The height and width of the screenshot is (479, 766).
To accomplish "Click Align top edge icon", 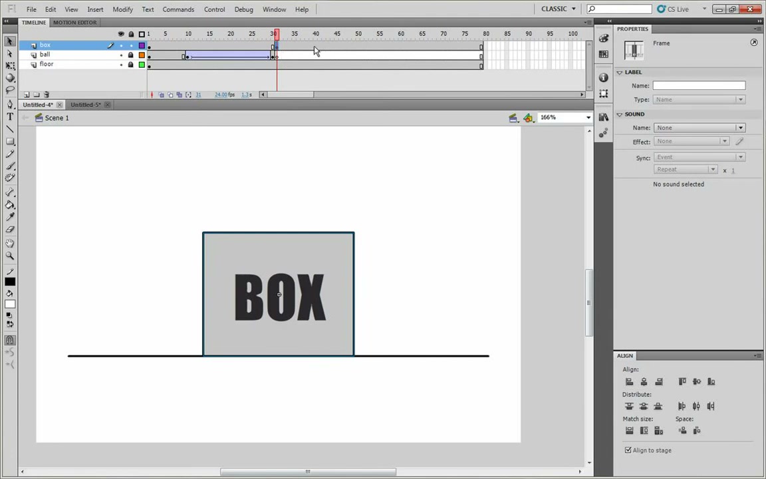I will point(682,382).
